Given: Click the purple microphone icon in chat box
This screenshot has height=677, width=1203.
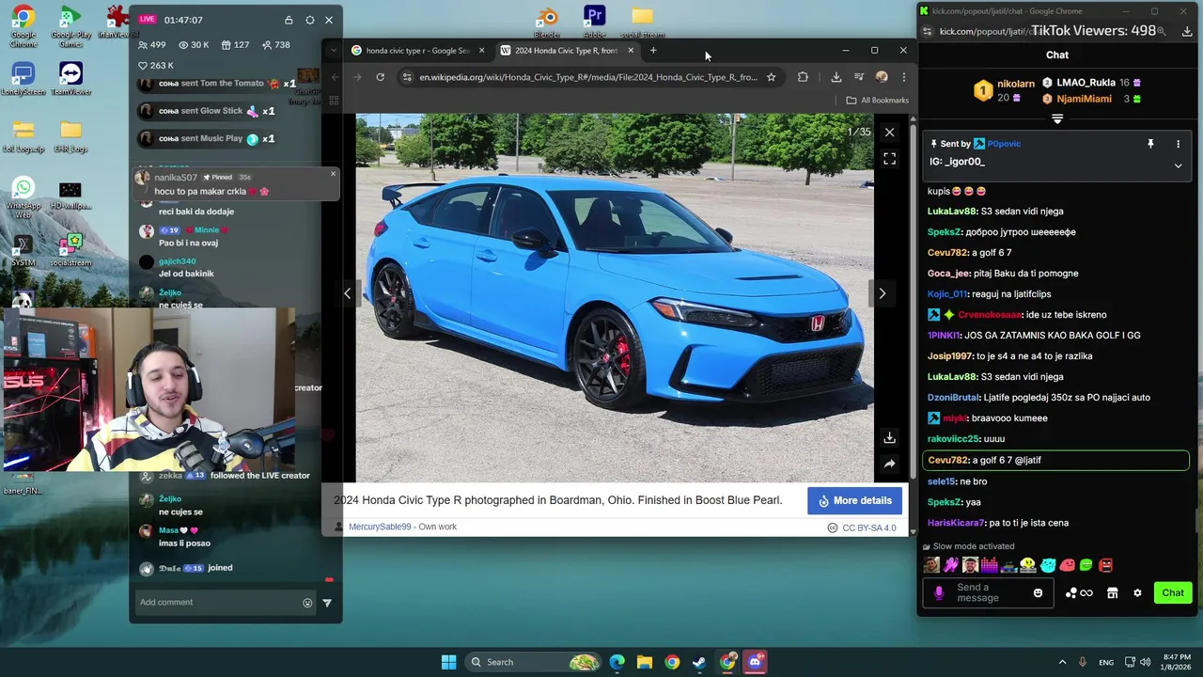Looking at the screenshot, I should [x=938, y=593].
